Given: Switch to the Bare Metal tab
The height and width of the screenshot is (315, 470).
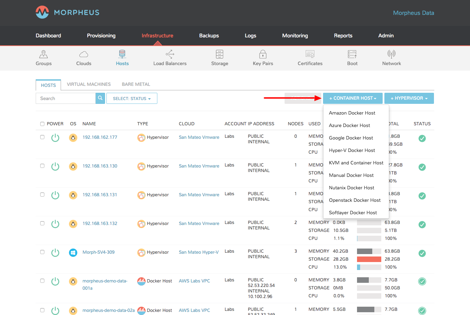Looking at the screenshot, I should click(136, 84).
